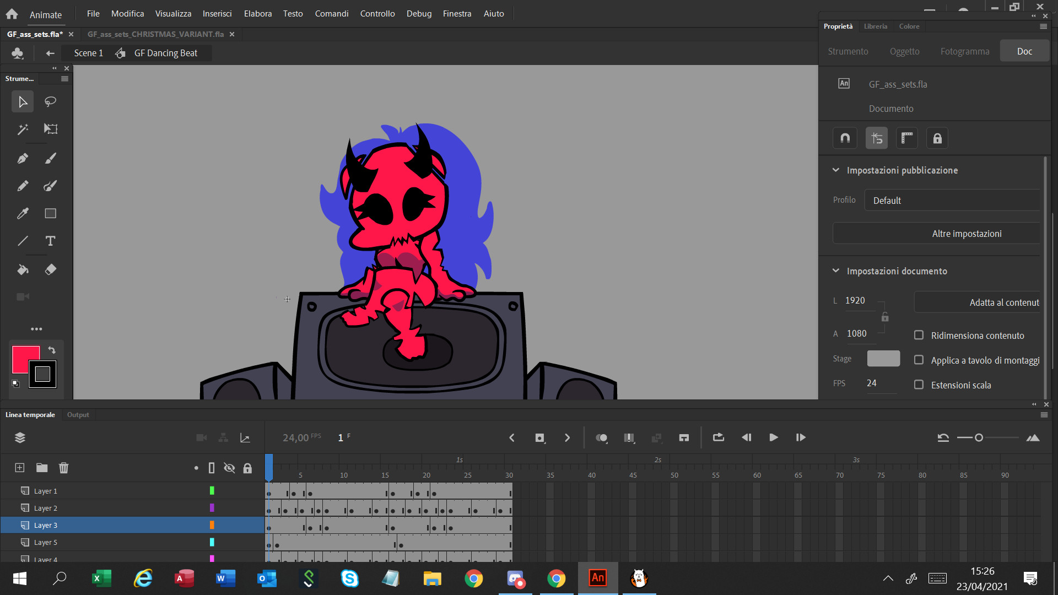Pick the Brush tool

50,158
